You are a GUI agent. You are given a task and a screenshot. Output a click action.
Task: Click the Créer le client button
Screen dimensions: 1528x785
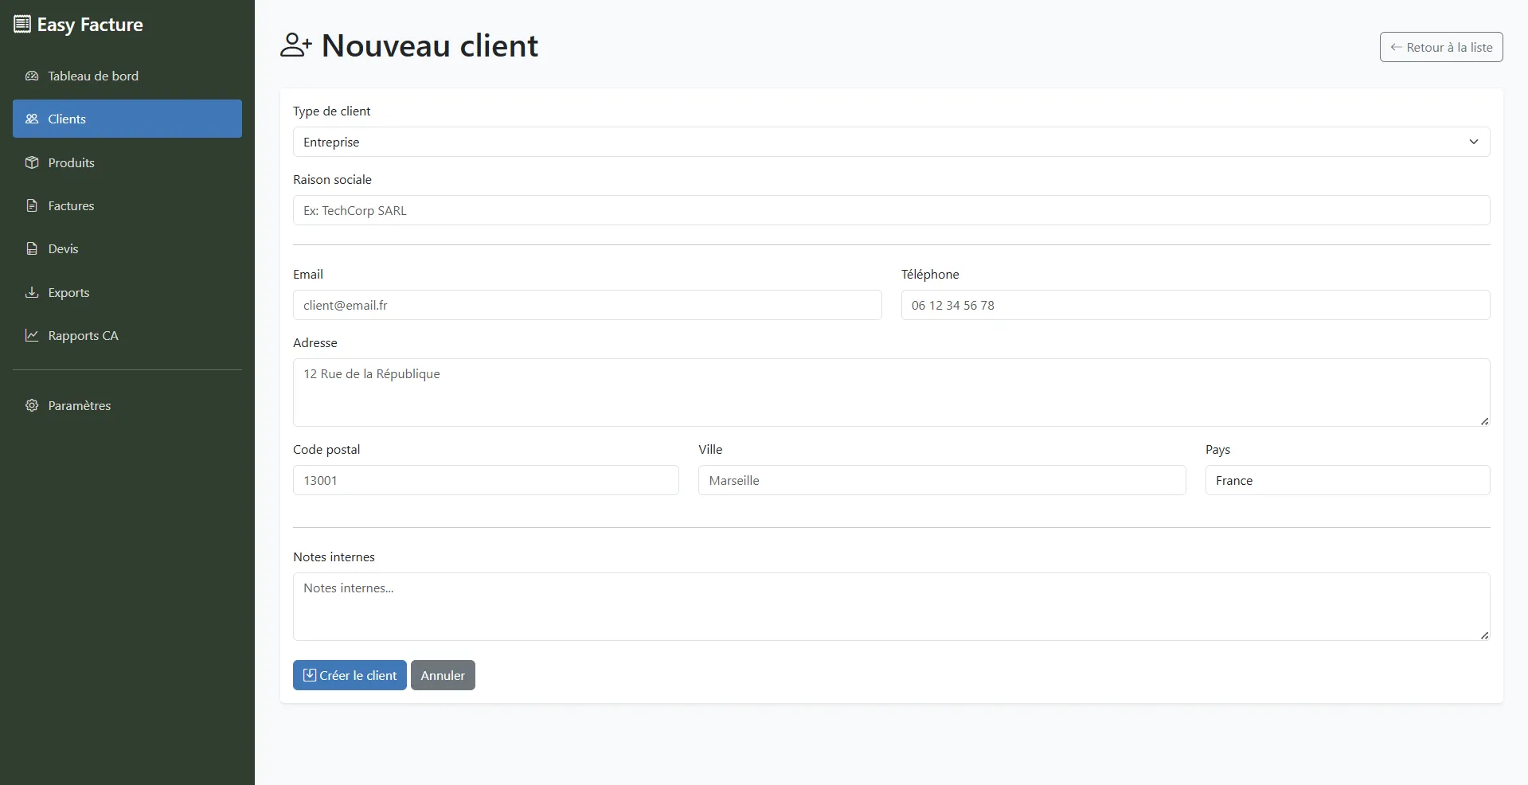[x=349, y=675]
